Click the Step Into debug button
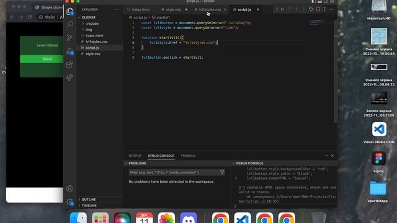397x223 pixels. [x=297, y=9]
